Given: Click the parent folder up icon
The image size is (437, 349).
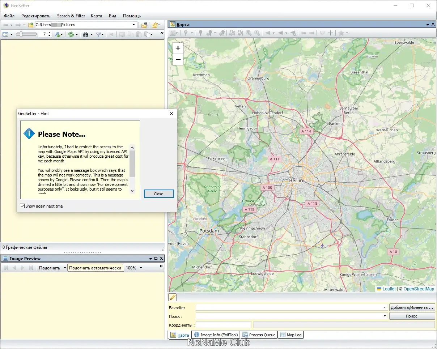Looking at the screenshot, I should [x=31, y=25].
